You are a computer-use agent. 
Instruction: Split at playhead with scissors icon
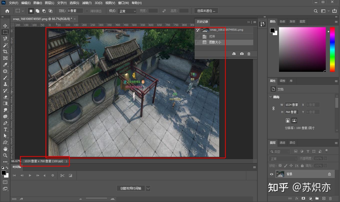click(x=62, y=176)
